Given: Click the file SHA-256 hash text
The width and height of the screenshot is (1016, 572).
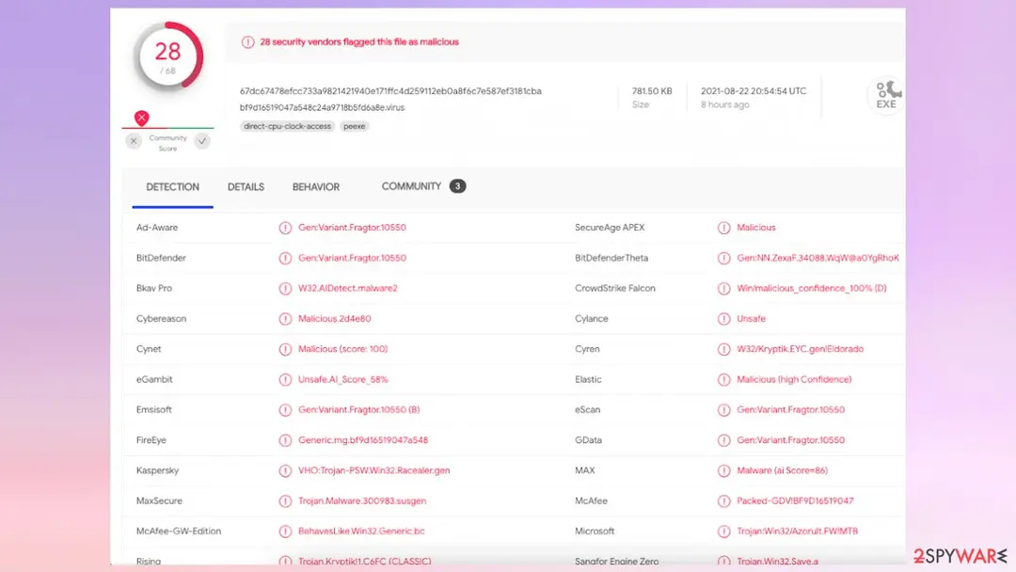Looking at the screenshot, I should (390, 91).
